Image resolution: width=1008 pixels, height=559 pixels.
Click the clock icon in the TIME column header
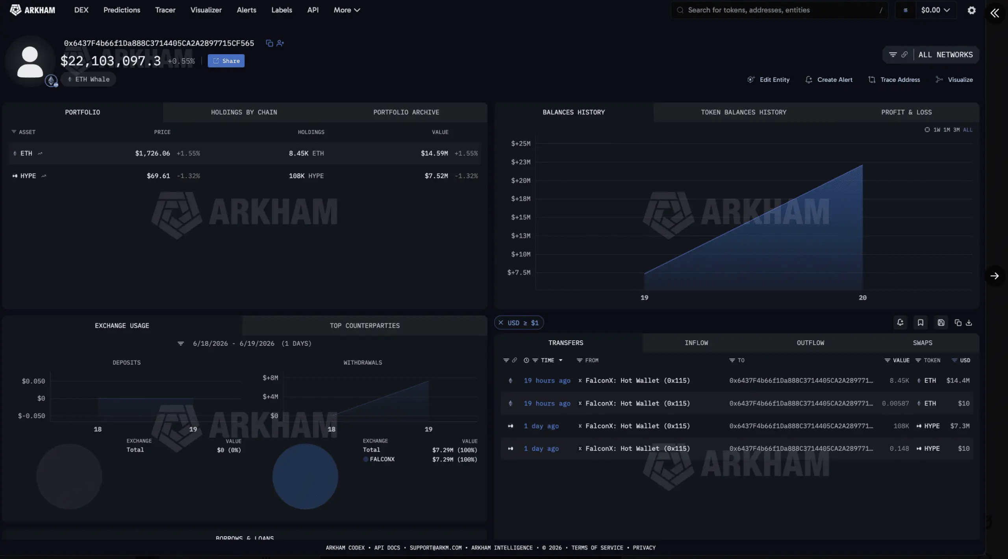[526, 360]
